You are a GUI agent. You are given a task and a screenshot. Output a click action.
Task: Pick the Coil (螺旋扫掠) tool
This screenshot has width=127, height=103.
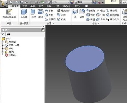click(63, 11)
